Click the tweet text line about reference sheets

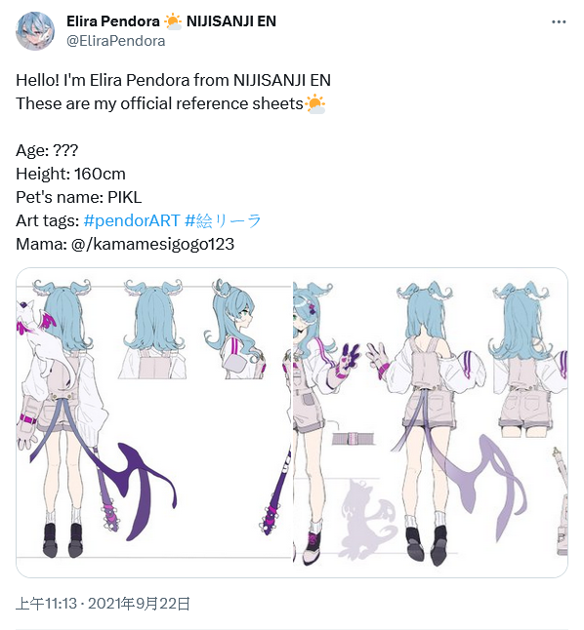click(x=171, y=103)
